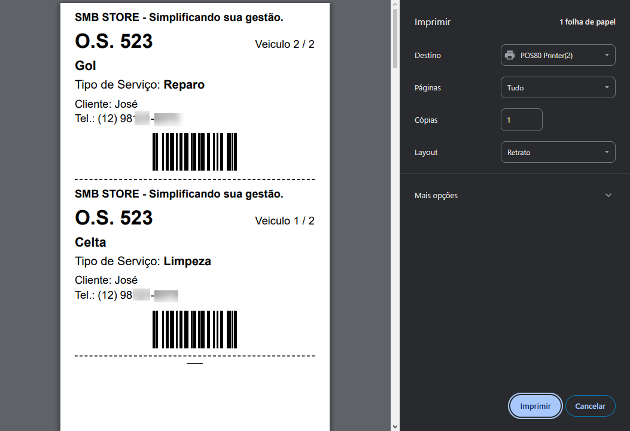This screenshot has width=630, height=431.
Task: Click the top 'SMB STORE - Simplificando sua gestão.' header
Action: click(179, 17)
